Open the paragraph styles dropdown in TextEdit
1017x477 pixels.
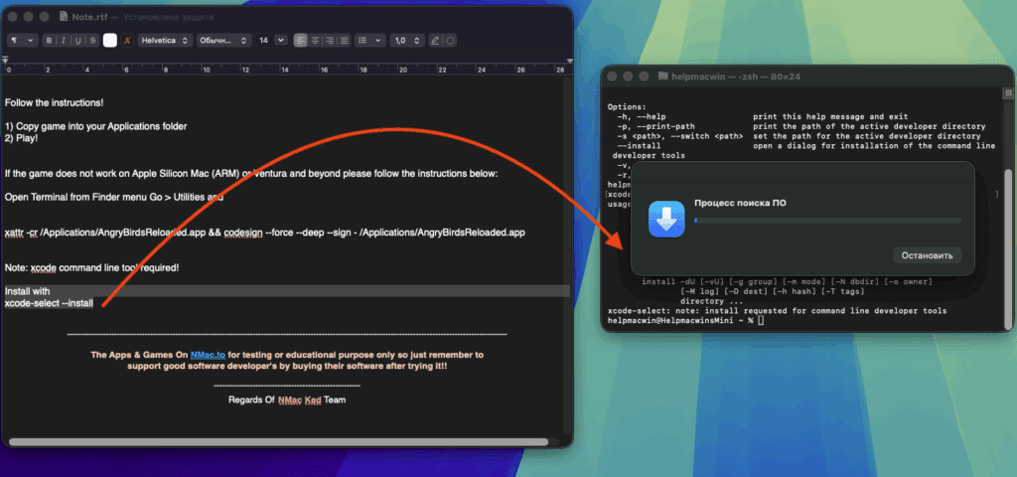22,40
